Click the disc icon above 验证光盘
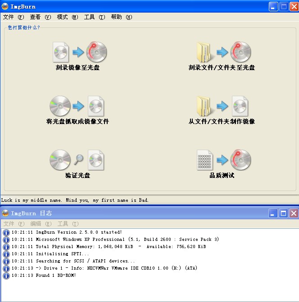Viewport: 299px width, 302px height. [x=60, y=160]
